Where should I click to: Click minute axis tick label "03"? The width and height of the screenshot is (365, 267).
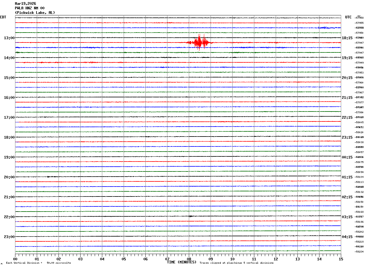point(80,259)
